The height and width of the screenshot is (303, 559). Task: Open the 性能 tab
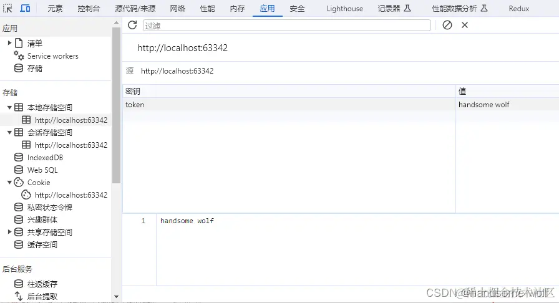coord(207,9)
